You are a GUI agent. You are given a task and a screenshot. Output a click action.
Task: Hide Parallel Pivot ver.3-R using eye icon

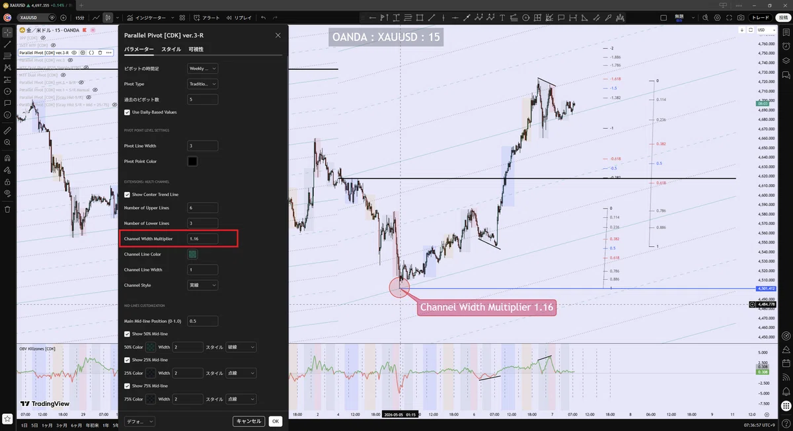74,52
